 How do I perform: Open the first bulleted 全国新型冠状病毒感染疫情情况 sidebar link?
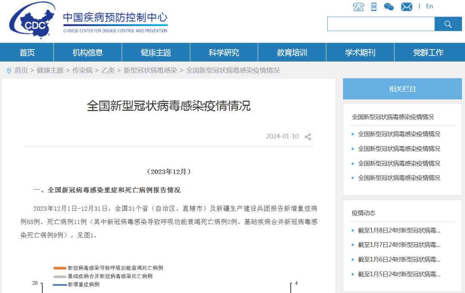399,134
